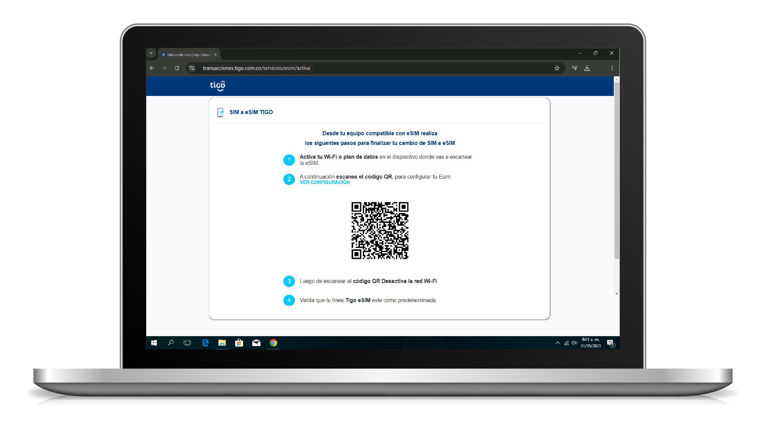Close the 'SIM a eSIM TIGO' tab
The image size is (766, 431).
(x=215, y=55)
